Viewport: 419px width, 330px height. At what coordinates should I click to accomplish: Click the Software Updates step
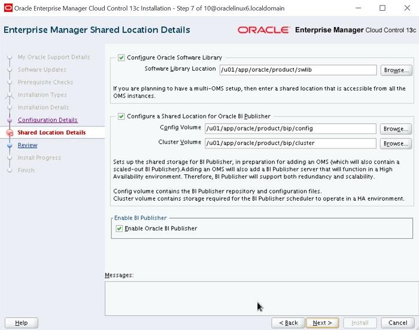[42, 70]
